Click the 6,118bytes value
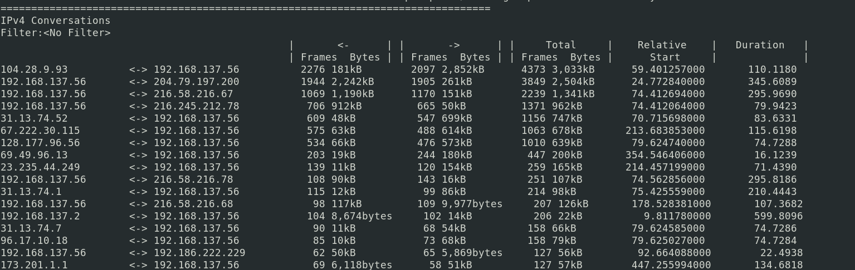Viewport: 855px width, 270px height. tap(362, 265)
